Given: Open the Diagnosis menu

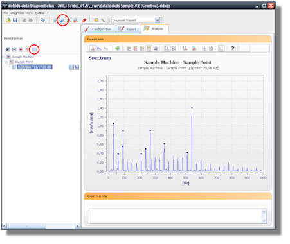Looking at the screenshot, I should (x=17, y=13).
